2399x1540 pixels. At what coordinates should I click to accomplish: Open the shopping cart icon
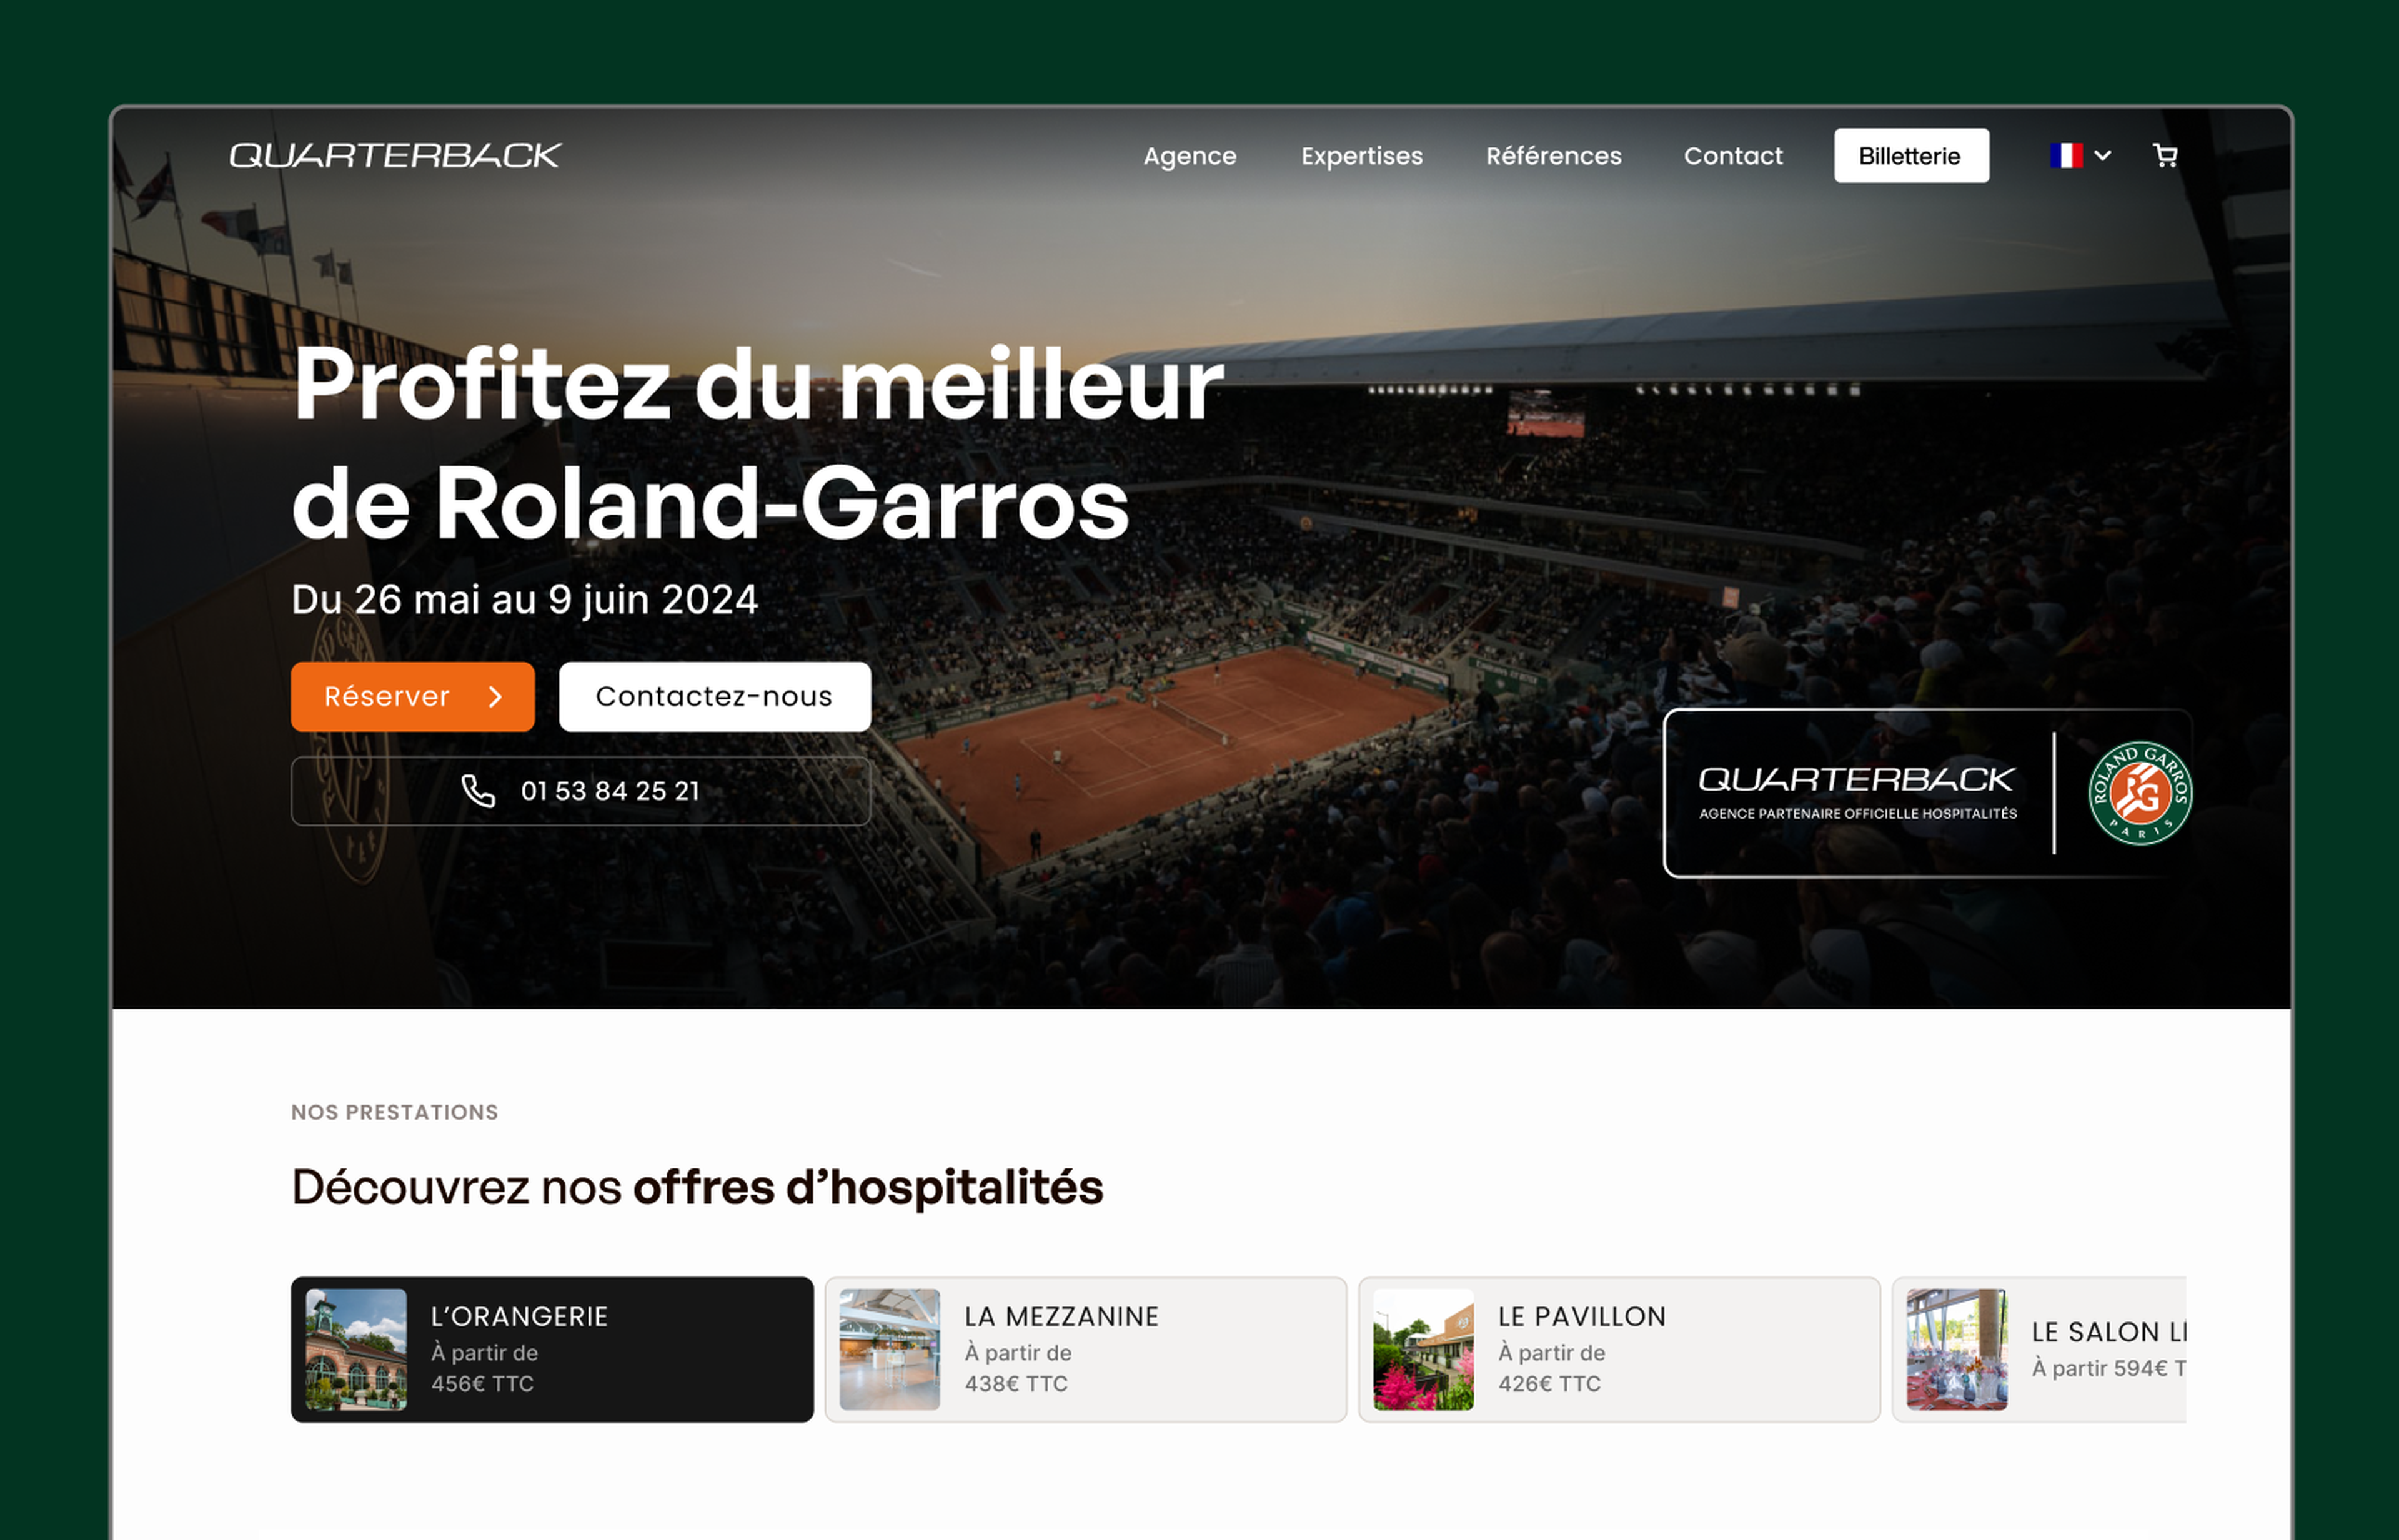[x=2165, y=156]
